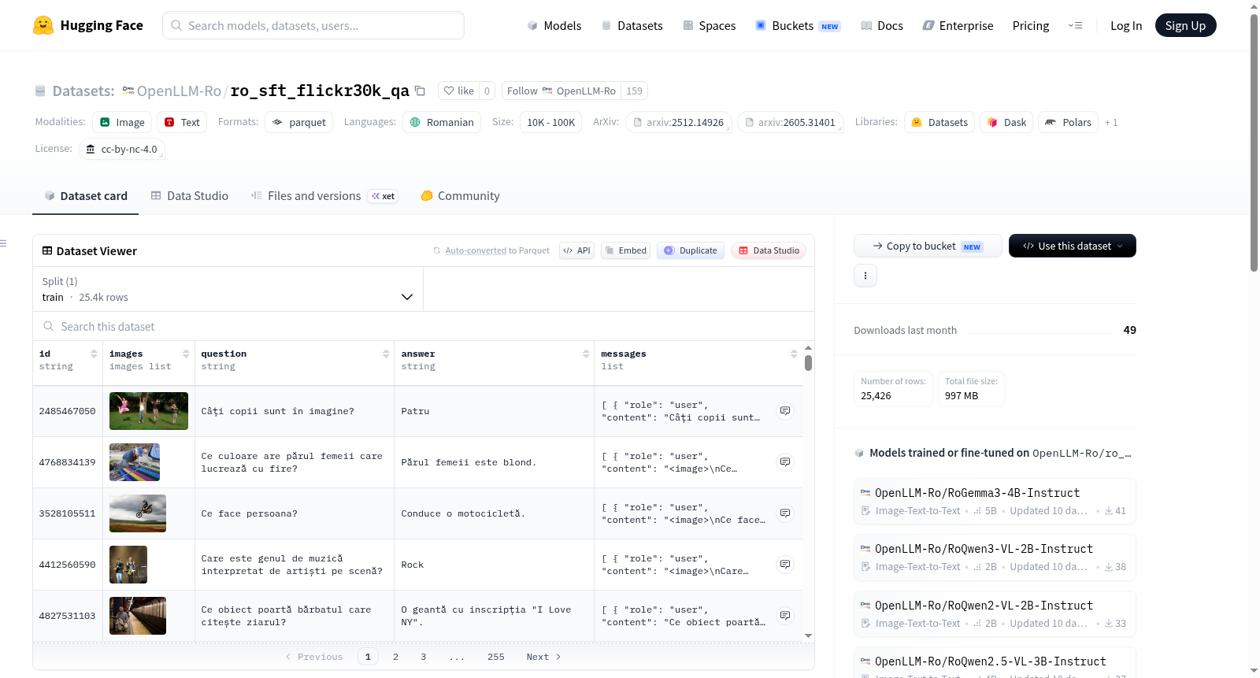The height and width of the screenshot is (678, 1260).
Task: Switch to the Dataset card tab
Action: (x=85, y=195)
